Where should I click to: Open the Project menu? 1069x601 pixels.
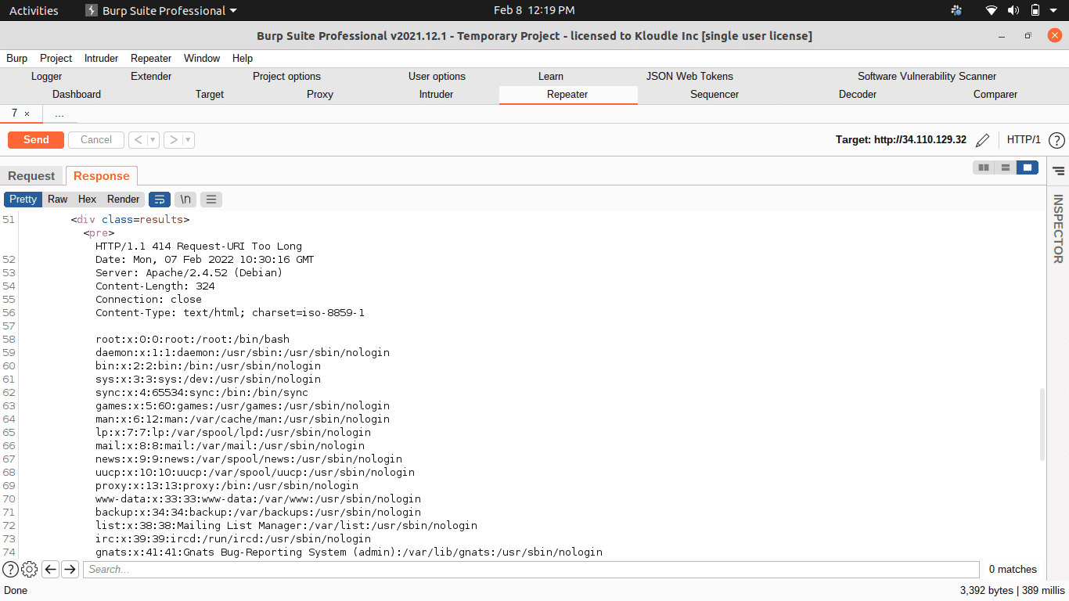tap(56, 59)
